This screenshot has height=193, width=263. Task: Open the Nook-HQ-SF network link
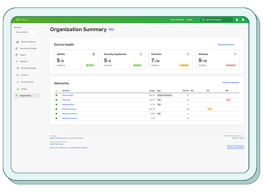tap(68, 95)
